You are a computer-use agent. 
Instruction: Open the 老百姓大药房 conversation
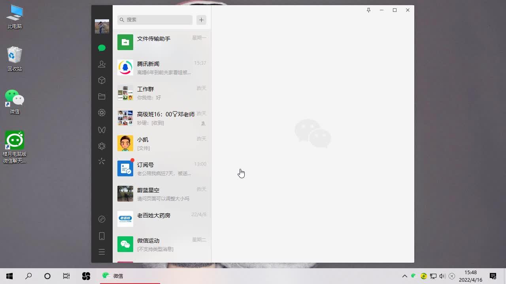(162, 219)
